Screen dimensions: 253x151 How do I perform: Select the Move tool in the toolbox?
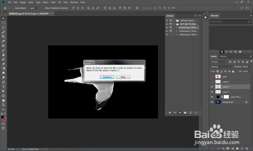[x=3, y=18]
